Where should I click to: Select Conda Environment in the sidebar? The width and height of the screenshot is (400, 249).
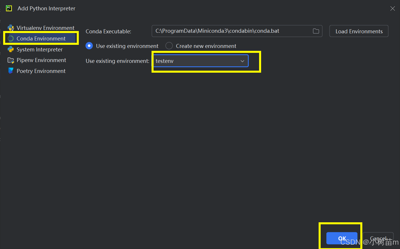point(41,38)
